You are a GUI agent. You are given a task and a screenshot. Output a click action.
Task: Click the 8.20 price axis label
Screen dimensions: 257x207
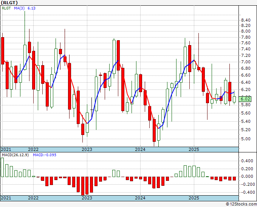tap(246, 26)
